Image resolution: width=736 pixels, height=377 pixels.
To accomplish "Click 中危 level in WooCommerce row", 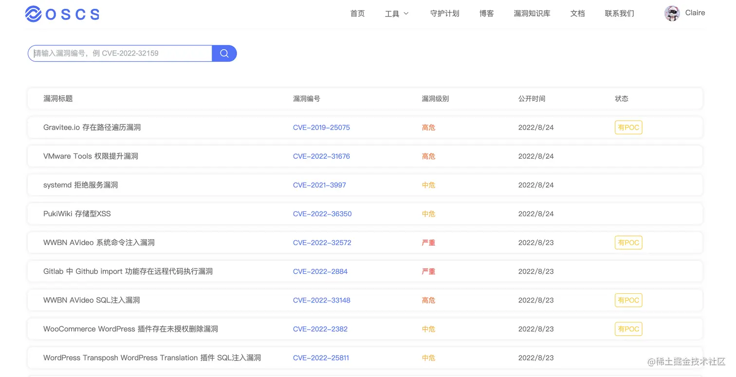I will coord(428,329).
